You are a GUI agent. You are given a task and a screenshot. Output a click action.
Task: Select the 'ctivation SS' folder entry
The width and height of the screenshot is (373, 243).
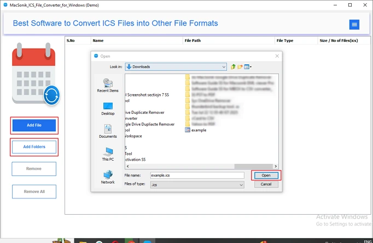[135, 160]
